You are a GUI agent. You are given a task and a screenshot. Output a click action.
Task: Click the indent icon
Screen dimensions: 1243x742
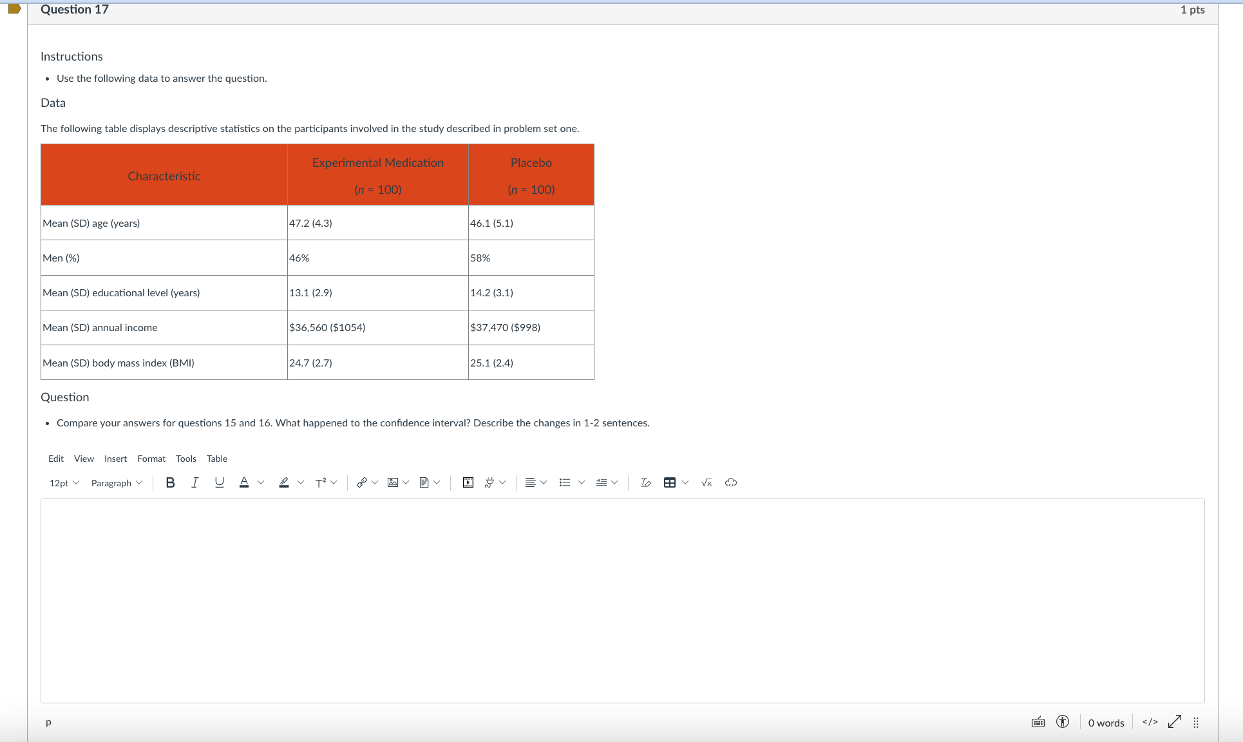point(602,482)
